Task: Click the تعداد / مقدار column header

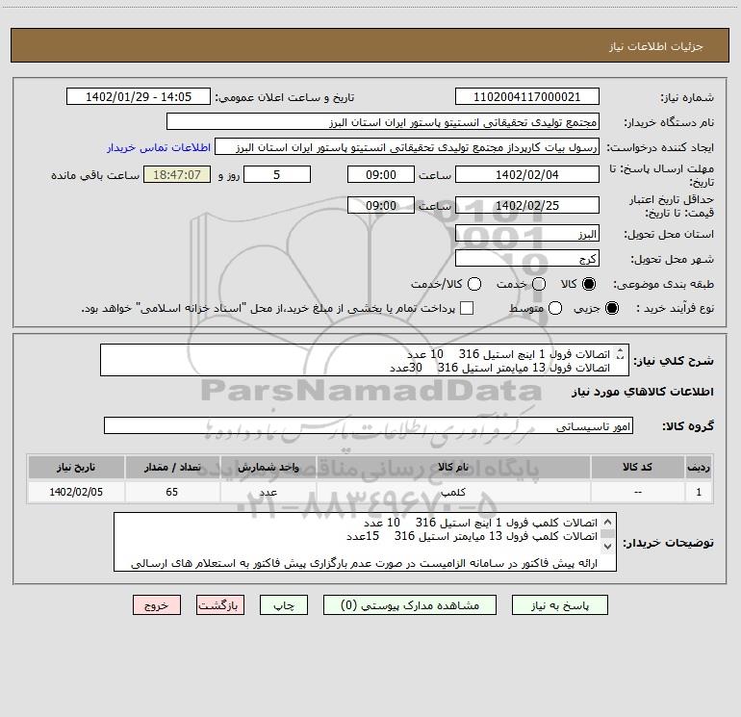Action: (x=172, y=467)
